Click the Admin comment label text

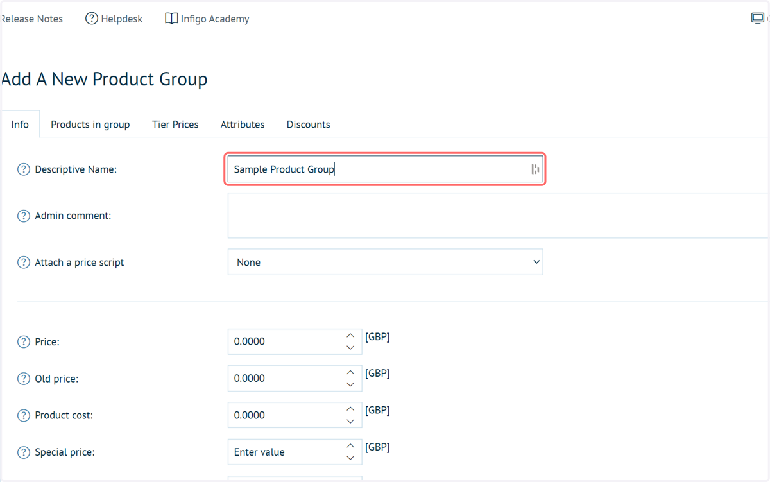[73, 216]
